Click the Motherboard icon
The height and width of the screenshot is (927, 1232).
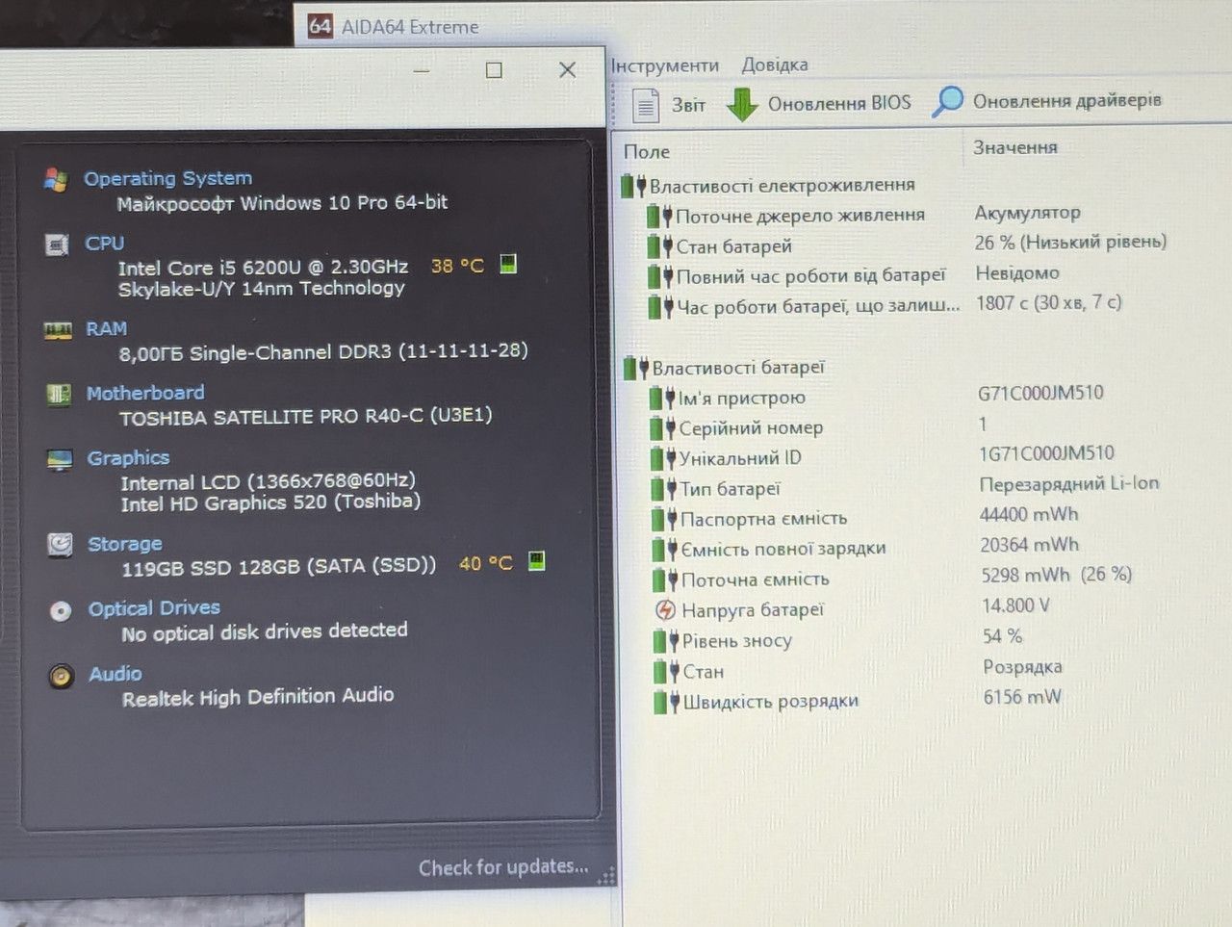click(x=59, y=394)
